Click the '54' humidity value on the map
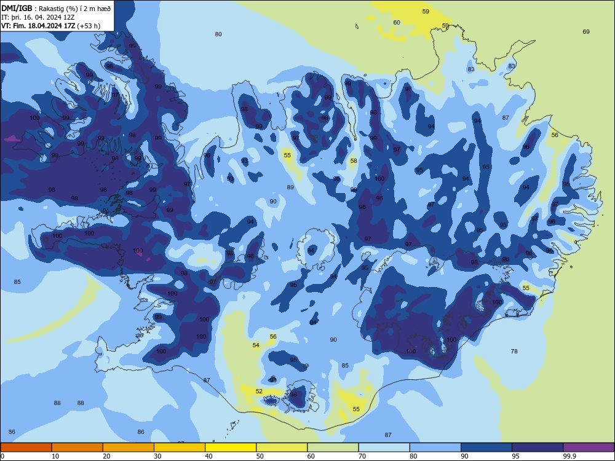Image resolution: width=615 pixels, height=461 pixels. pyautogui.click(x=256, y=345)
